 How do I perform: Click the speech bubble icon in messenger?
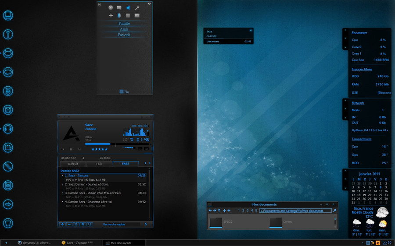tap(119, 8)
